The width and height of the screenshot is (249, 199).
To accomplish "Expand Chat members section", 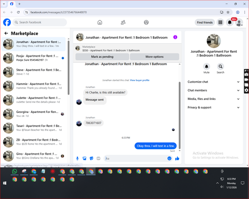I will [x=214, y=91].
